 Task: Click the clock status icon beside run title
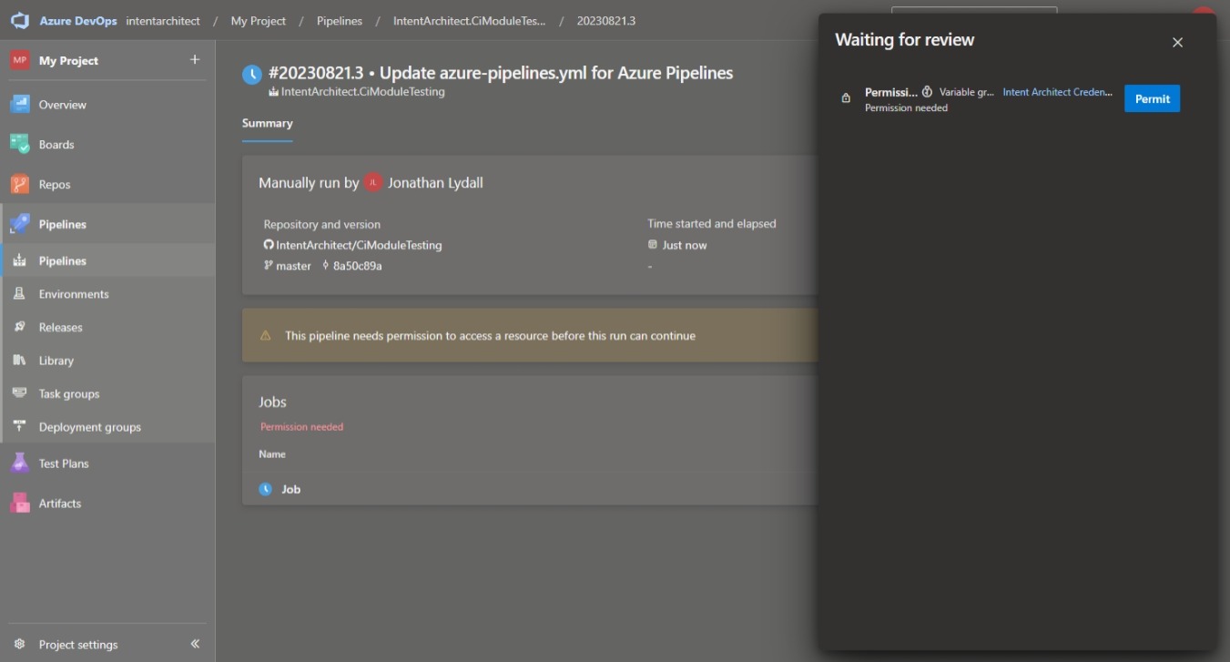click(252, 75)
